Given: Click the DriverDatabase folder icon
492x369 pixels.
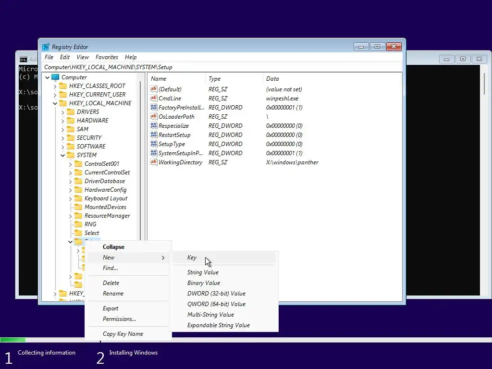Looking at the screenshot, I should (78, 181).
